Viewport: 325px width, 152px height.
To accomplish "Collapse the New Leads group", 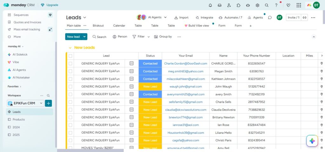I will pyautogui.click(x=70, y=48).
